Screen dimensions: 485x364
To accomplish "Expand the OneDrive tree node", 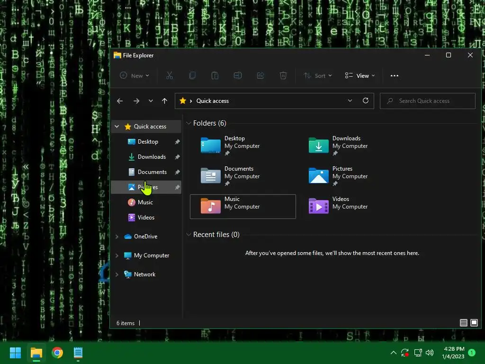I will tap(117, 237).
